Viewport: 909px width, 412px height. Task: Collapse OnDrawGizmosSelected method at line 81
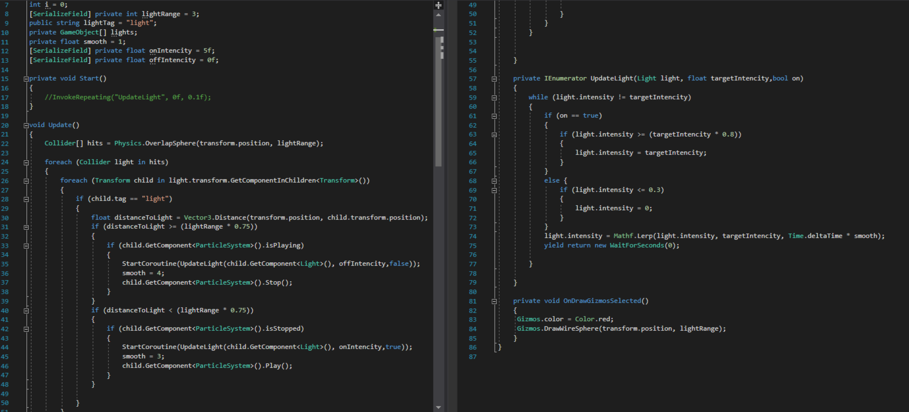[x=494, y=301]
